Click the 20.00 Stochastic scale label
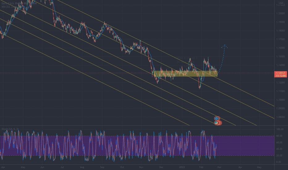This screenshot has width=288, height=170. click(279, 156)
